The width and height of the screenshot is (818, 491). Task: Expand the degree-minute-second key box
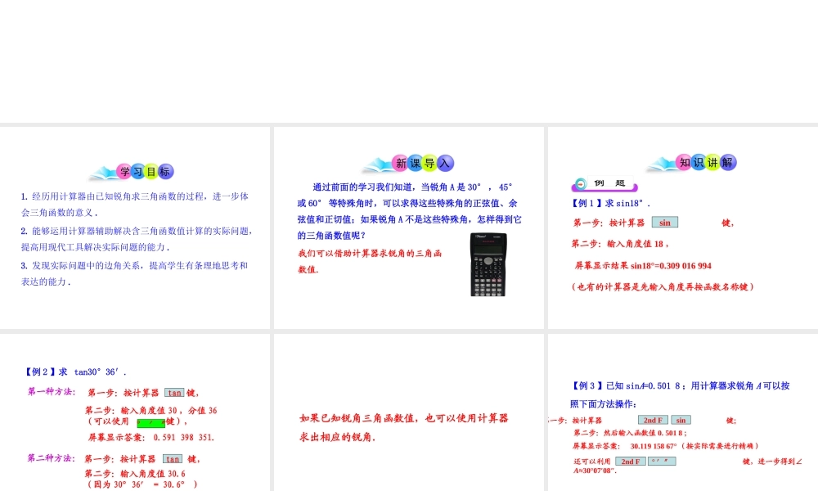pos(662,461)
